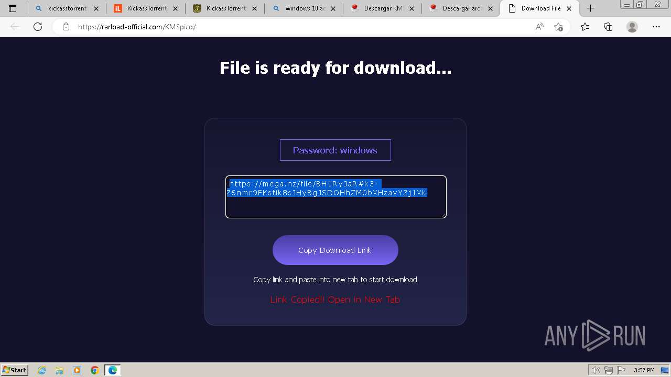Open the network tray icon
The image size is (671, 377).
click(608, 370)
